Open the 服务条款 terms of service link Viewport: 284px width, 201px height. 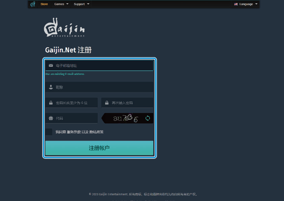74,132
